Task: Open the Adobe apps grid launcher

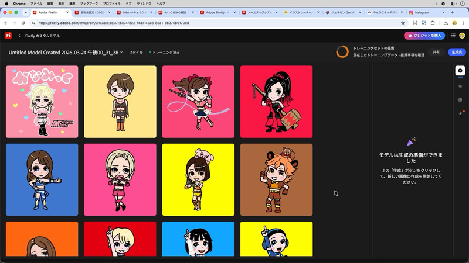Action: click(x=453, y=36)
